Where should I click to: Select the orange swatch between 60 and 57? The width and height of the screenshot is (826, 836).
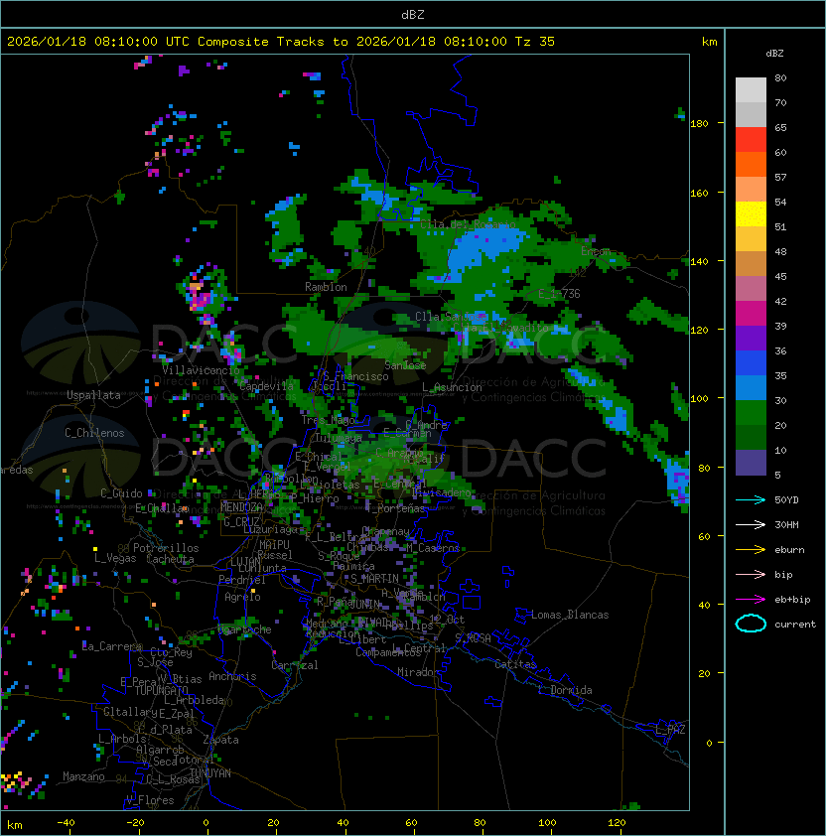coord(751,165)
